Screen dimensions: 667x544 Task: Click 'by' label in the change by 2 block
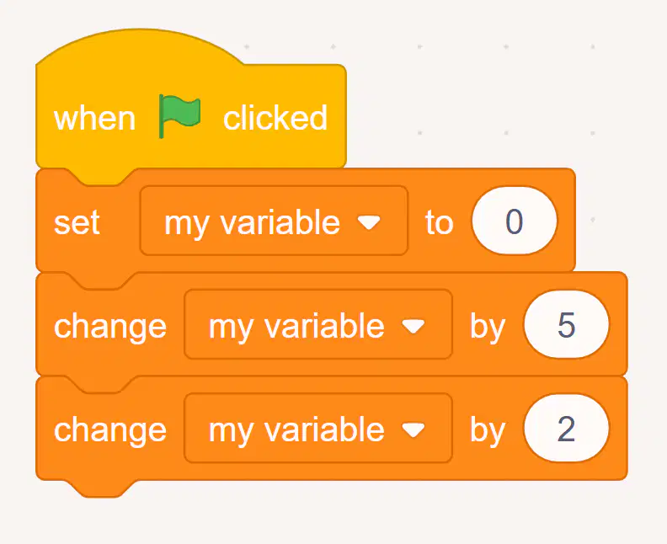coord(488,431)
